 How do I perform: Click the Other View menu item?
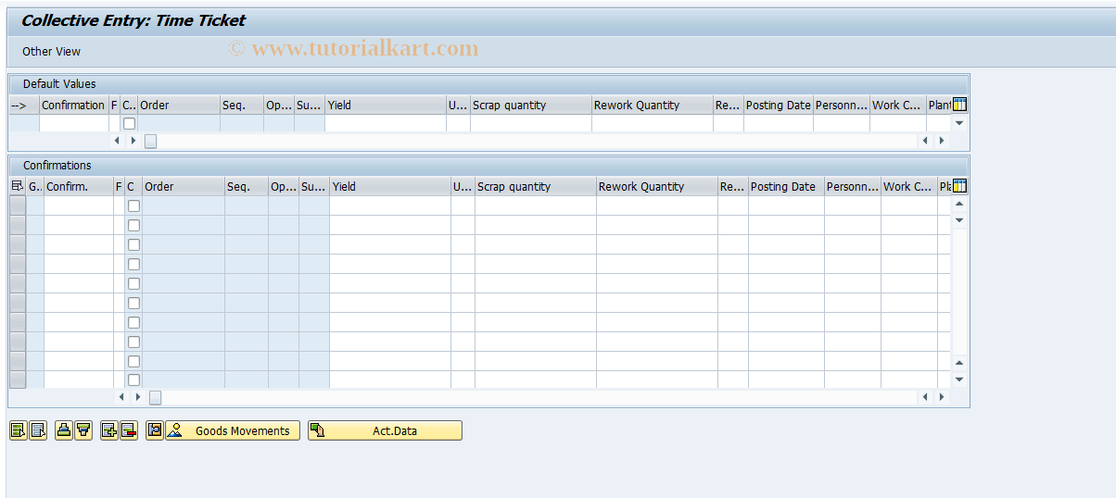[x=52, y=52]
